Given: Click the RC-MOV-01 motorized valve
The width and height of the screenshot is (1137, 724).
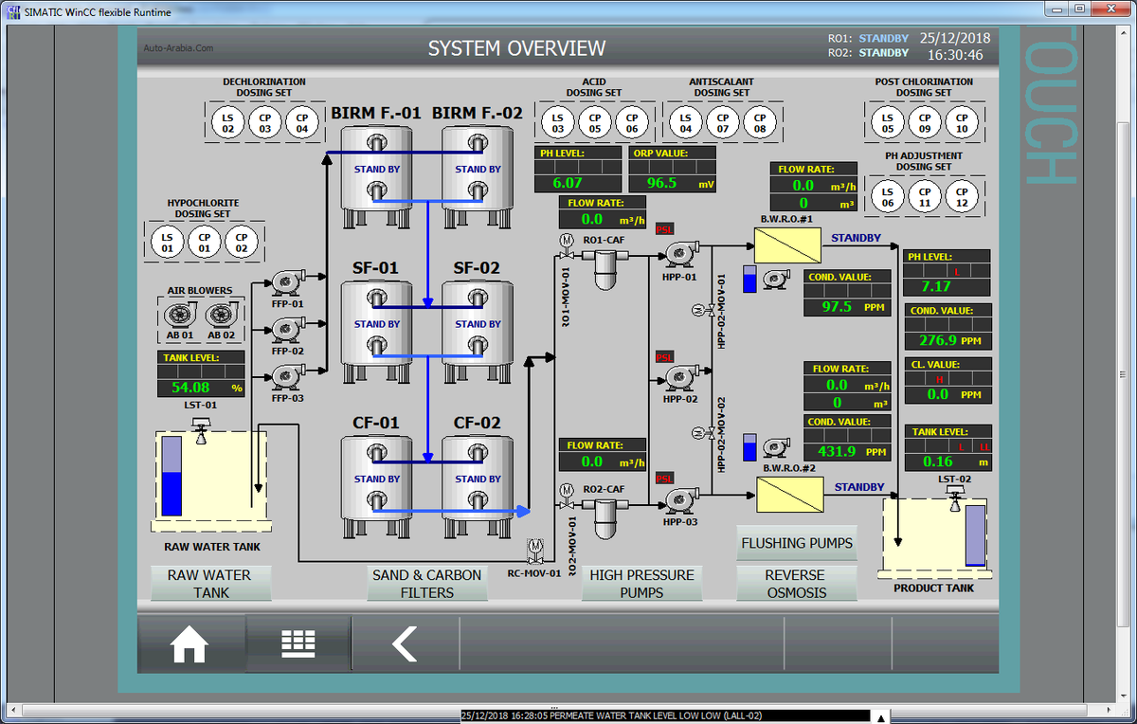Looking at the screenshot, I should 534,552.
